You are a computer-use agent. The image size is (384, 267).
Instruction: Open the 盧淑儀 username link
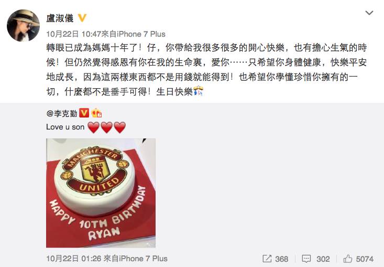[60, 18]
